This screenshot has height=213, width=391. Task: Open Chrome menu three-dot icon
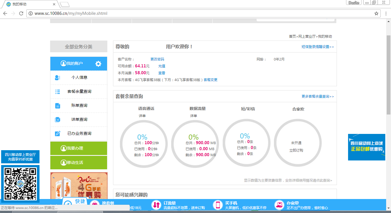click(386, 13)
